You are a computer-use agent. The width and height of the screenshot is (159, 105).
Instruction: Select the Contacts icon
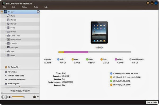tap(8, 43)
